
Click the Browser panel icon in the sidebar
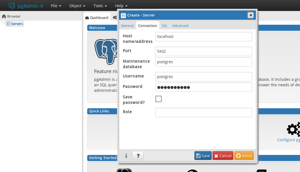(x=3, y=16)
